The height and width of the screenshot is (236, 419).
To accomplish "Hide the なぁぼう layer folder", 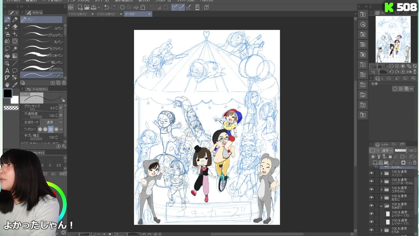I will point(371,206).
